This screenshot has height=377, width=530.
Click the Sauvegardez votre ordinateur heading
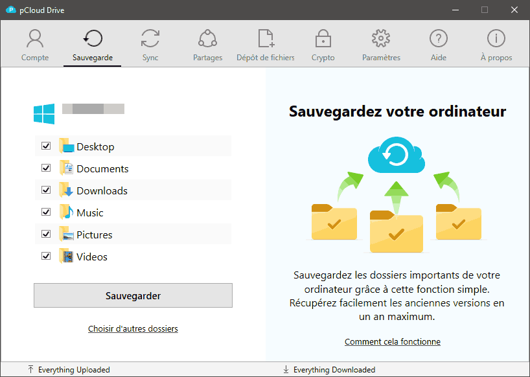click(397, 111)
